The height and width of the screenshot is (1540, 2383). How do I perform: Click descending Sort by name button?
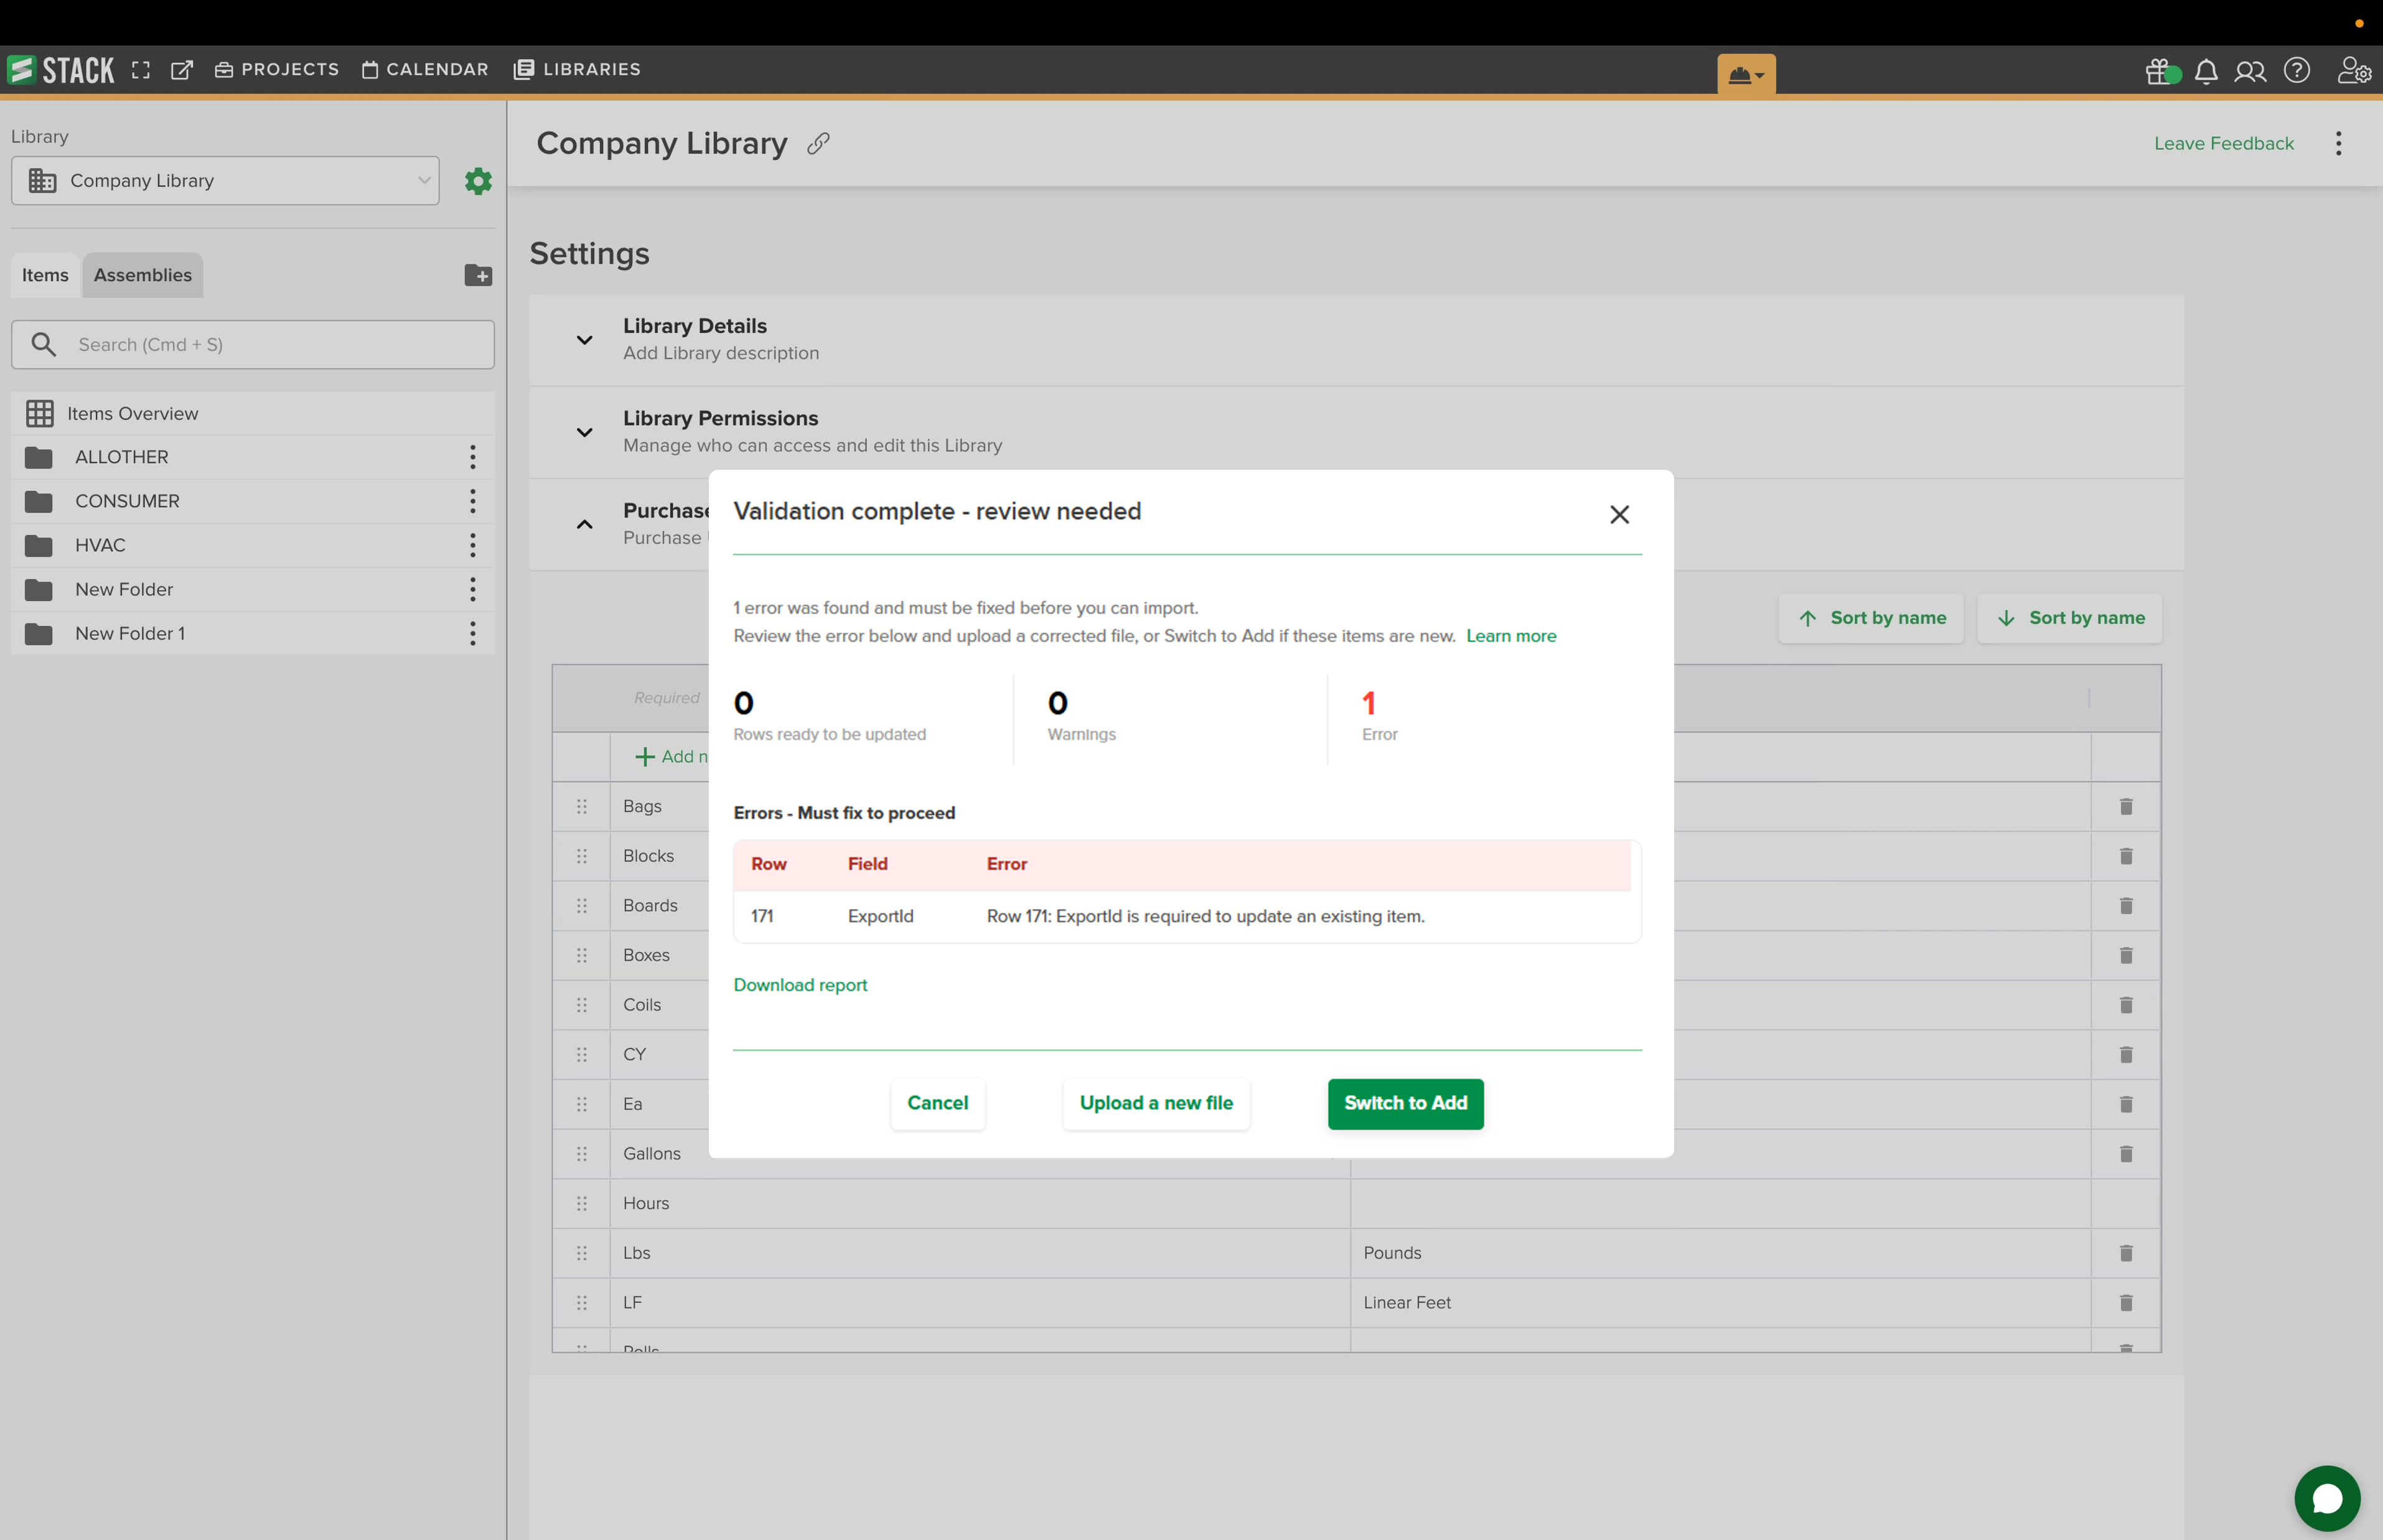tap(2069, 618)
